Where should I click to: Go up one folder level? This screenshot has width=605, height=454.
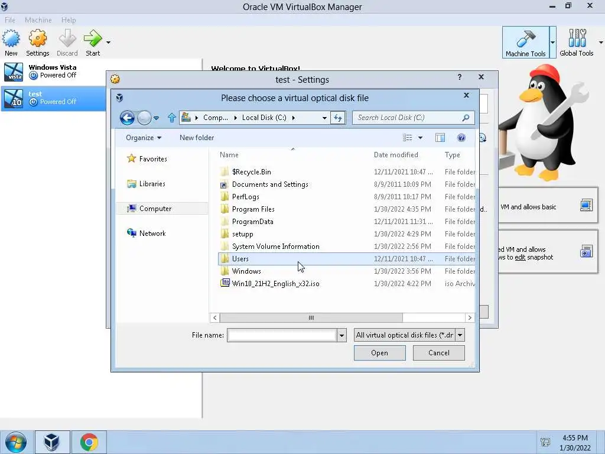(x=172, y=118)
